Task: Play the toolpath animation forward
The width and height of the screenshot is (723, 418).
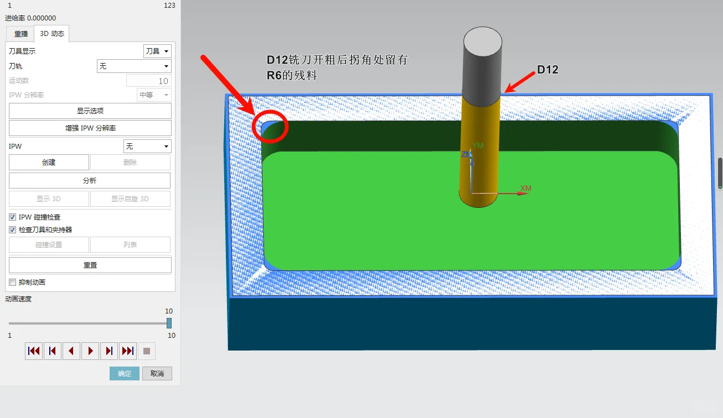Action: pyautogui.click(x=90, y=351)
